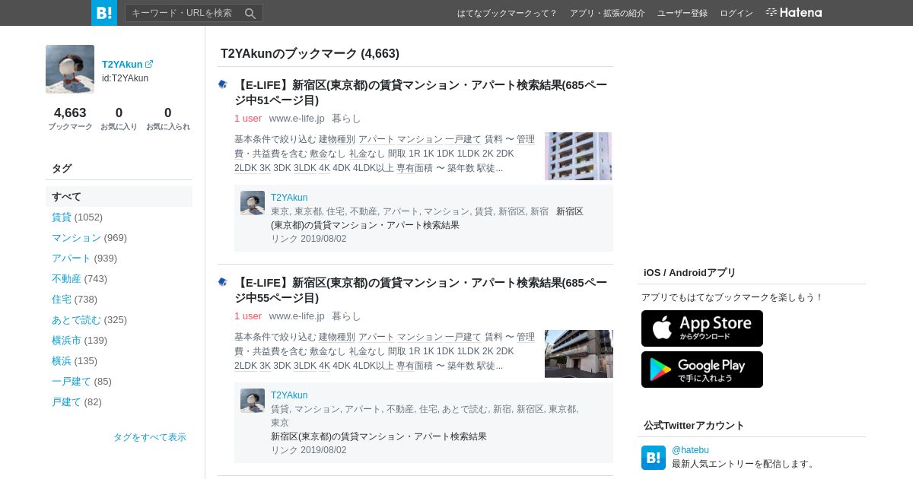
Task: Filter by the マンション tag in sidebar
Action: (76, 237)
